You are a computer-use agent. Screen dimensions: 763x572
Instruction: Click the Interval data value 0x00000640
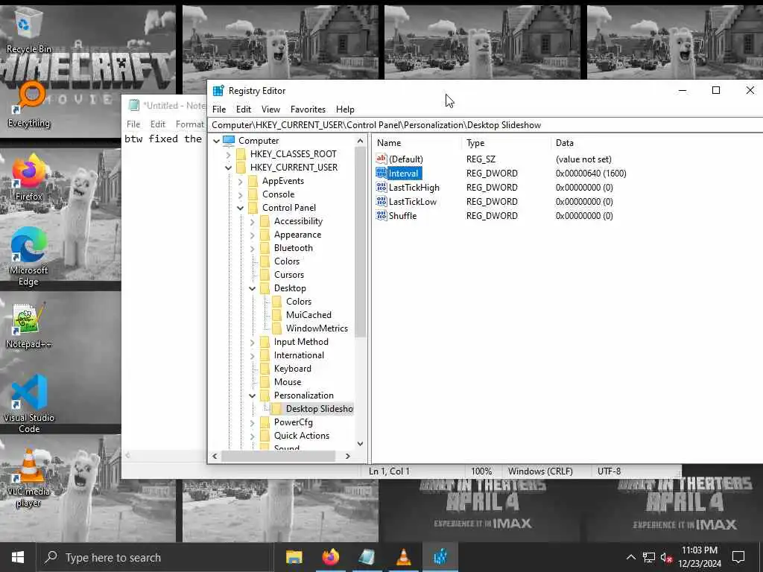tap(591, 173)
